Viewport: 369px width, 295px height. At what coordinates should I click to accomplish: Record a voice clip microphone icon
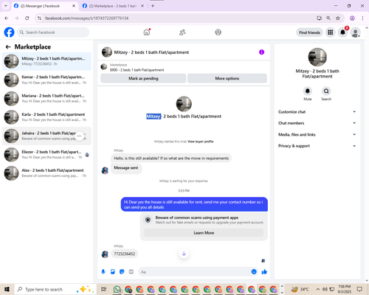103,271
